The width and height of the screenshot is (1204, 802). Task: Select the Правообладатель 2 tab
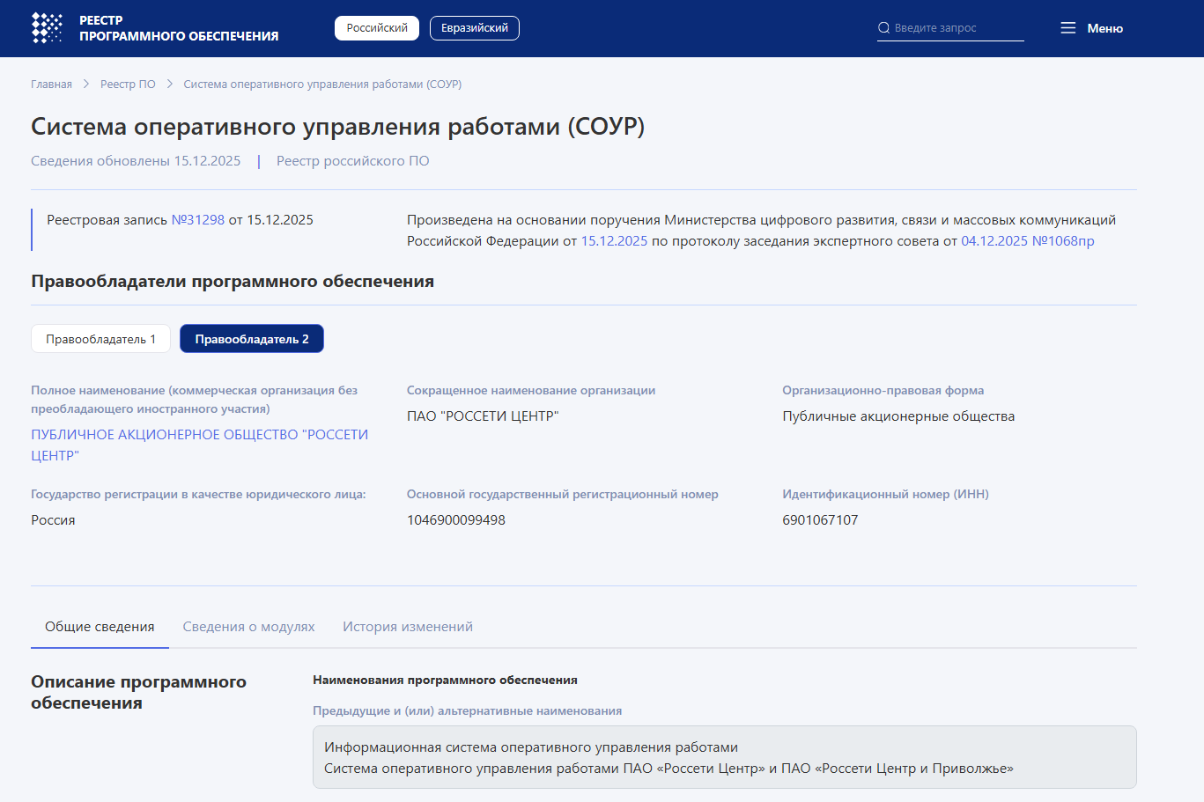pos(251,339)
